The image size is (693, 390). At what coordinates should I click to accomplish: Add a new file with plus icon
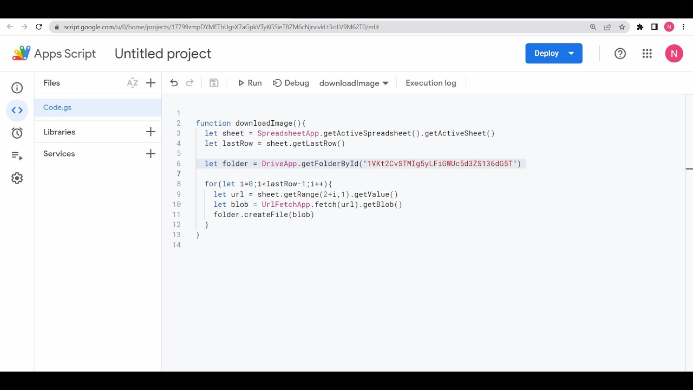pyautogui.click(x=151, y=83)
